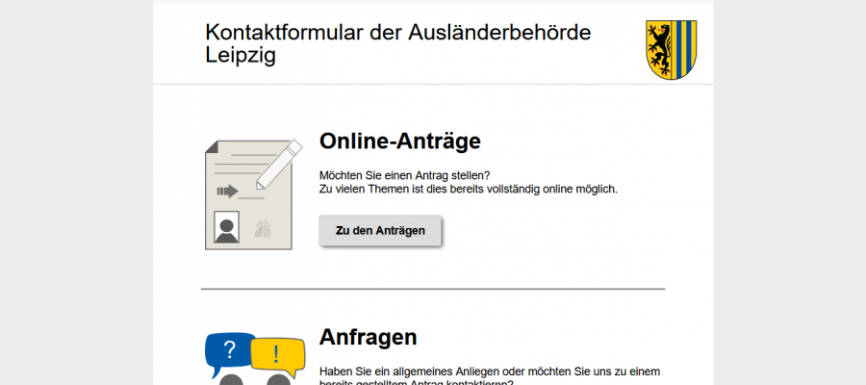
Task: Select the 'Online-Anträge' heading
Action: [400, 141]
